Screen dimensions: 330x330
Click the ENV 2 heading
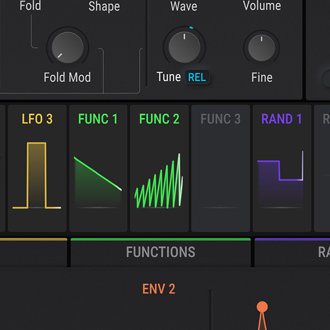158,289
